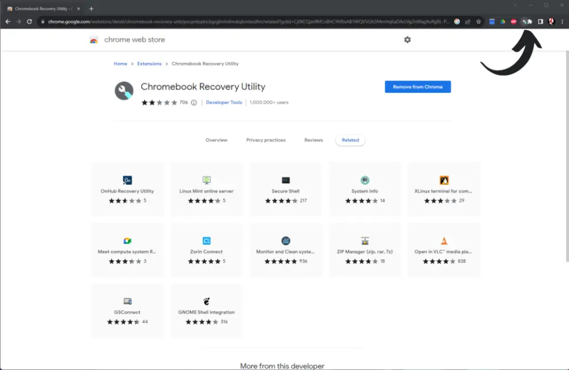Click the Meet compute system icon
The height and width of the screenshot is (370, 569).
127,240
